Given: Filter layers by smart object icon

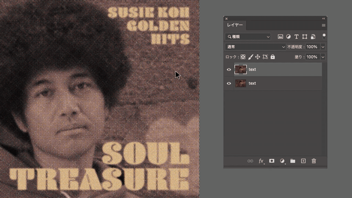Looking at the screenshot, I should coord(313,37).
